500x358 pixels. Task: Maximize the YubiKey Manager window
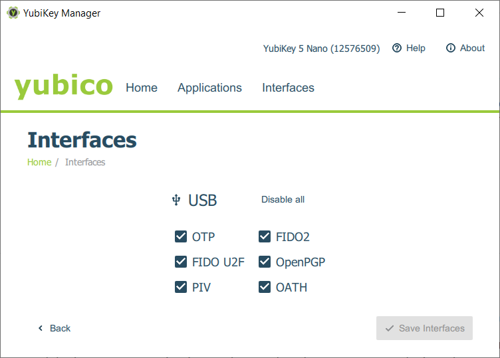coord(440,13)
